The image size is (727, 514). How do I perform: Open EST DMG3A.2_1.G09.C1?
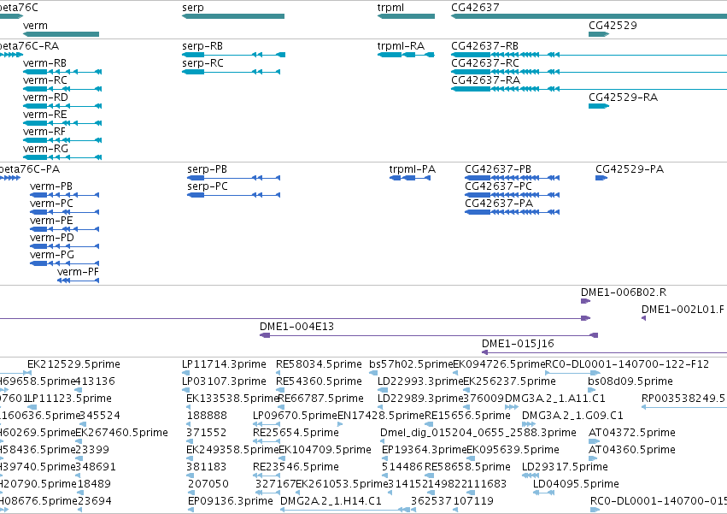click(572, 415)
